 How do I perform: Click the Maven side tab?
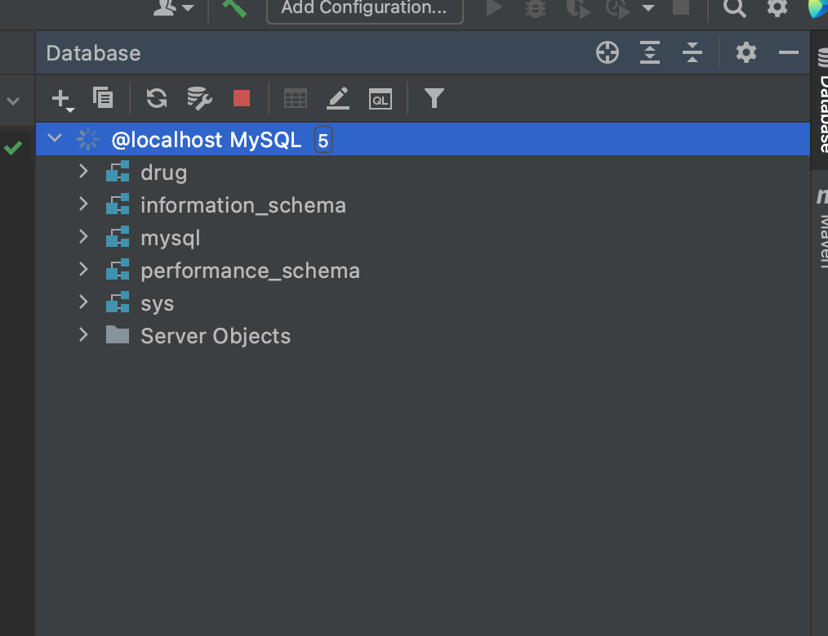click(x=821, y=228)
